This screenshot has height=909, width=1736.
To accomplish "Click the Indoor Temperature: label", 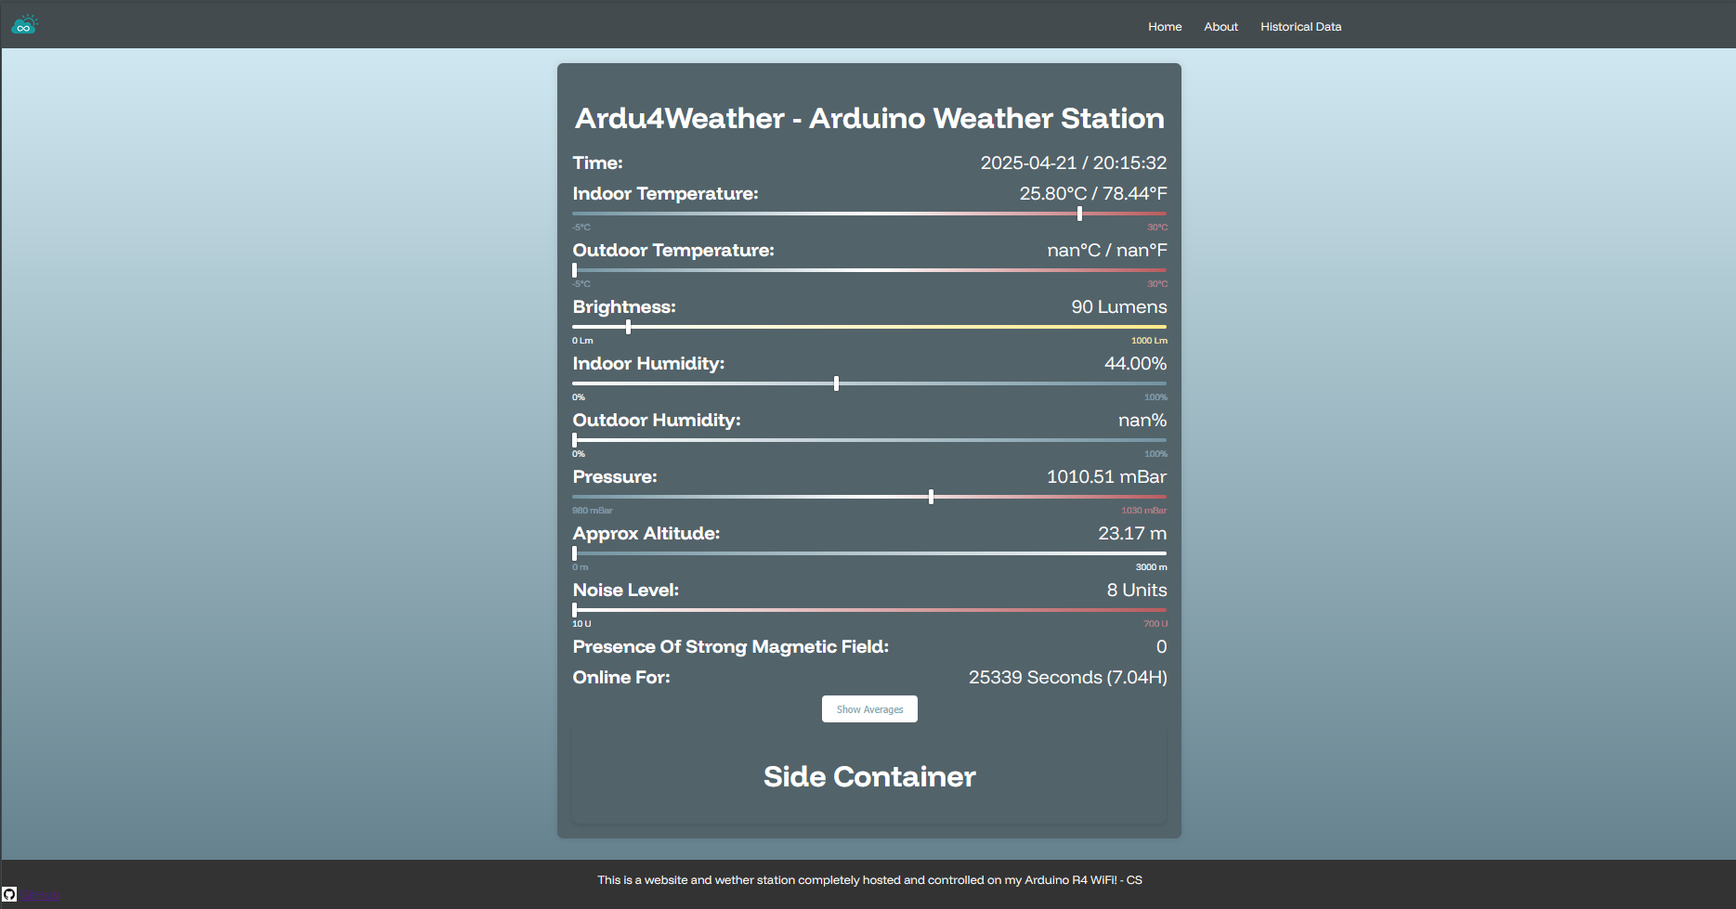I will click(665, 193).
